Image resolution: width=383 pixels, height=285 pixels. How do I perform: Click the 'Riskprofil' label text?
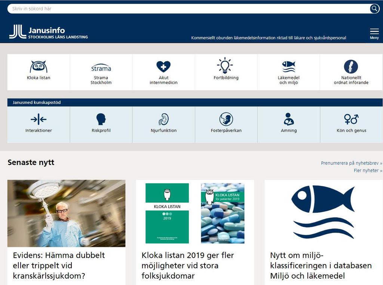click(101, 131)
